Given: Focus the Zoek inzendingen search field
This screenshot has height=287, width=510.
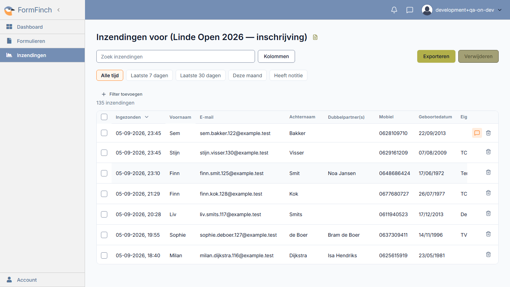Looking at the screenshot, I should [176, 56].
